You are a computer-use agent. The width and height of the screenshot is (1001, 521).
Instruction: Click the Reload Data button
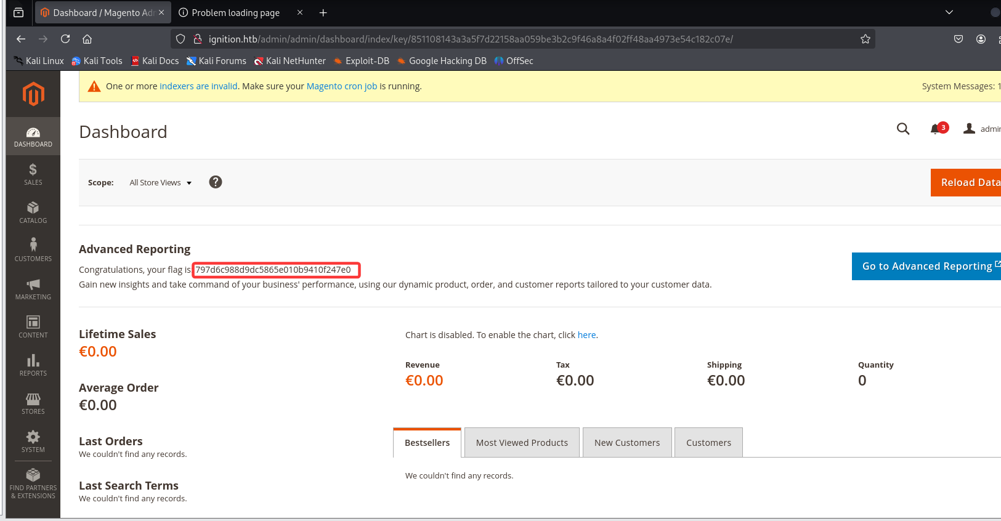[966, 182]
